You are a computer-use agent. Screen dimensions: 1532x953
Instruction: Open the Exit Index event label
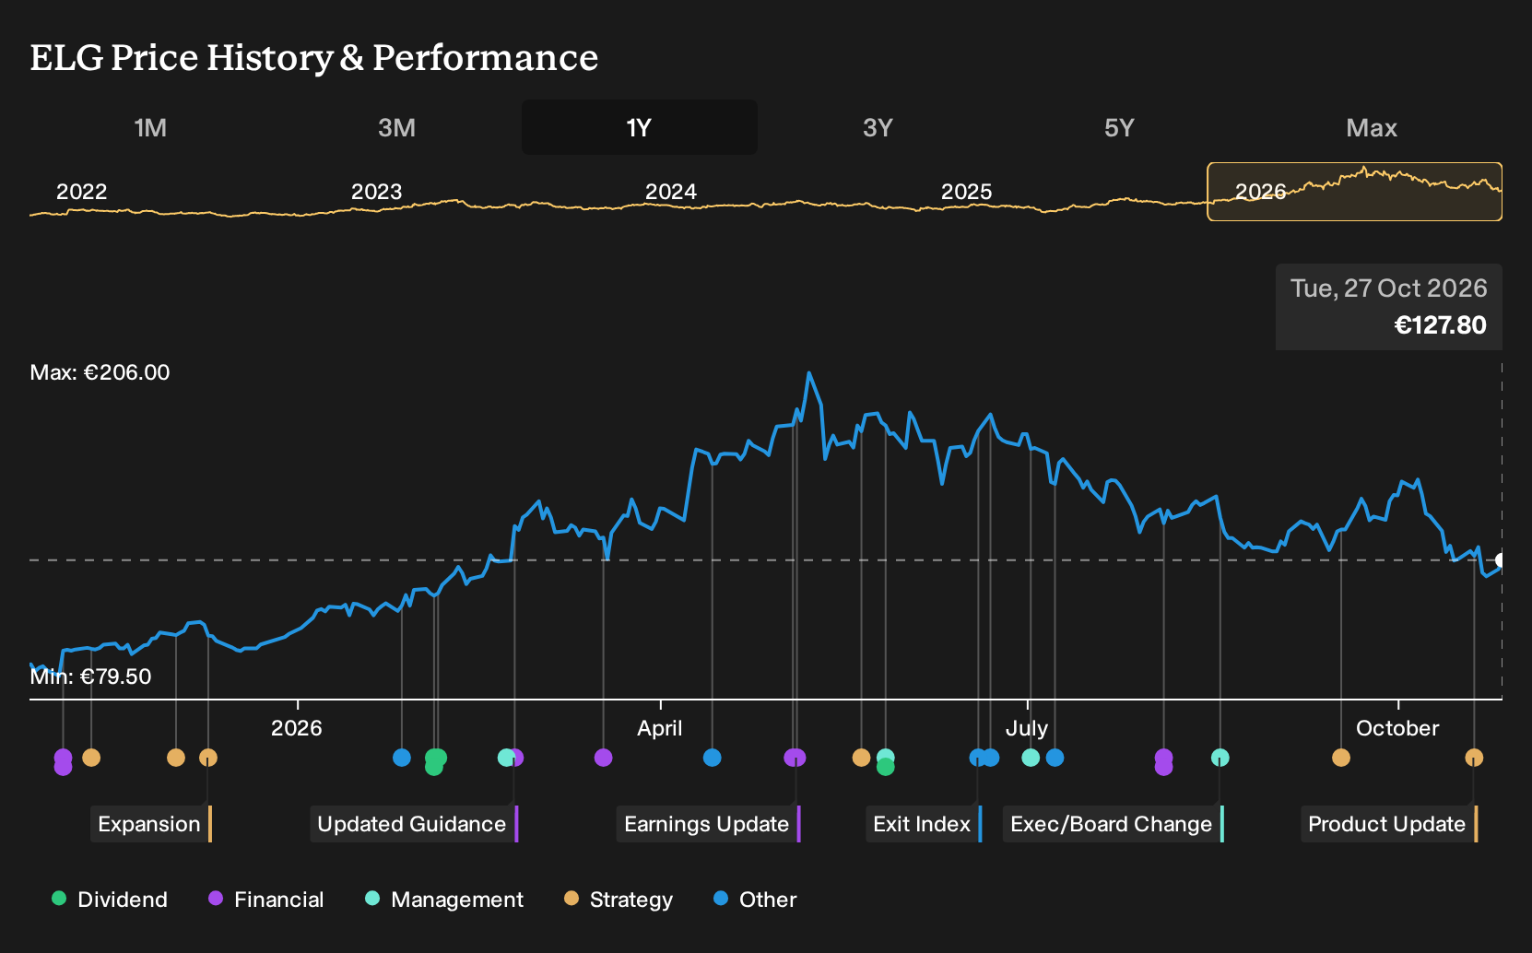pyautogui.click(x=924, y=824)
